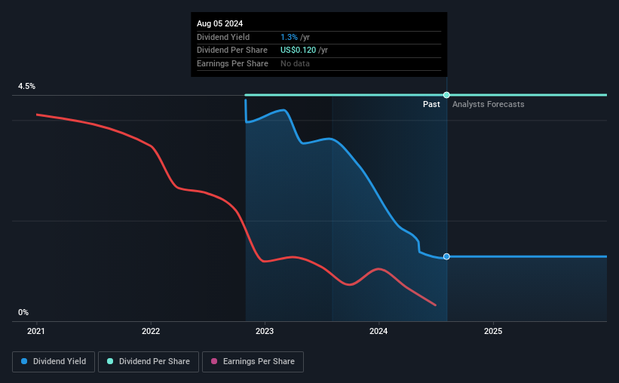Click the blue Dividend Yield legend dot

click(x=24, y=361)
